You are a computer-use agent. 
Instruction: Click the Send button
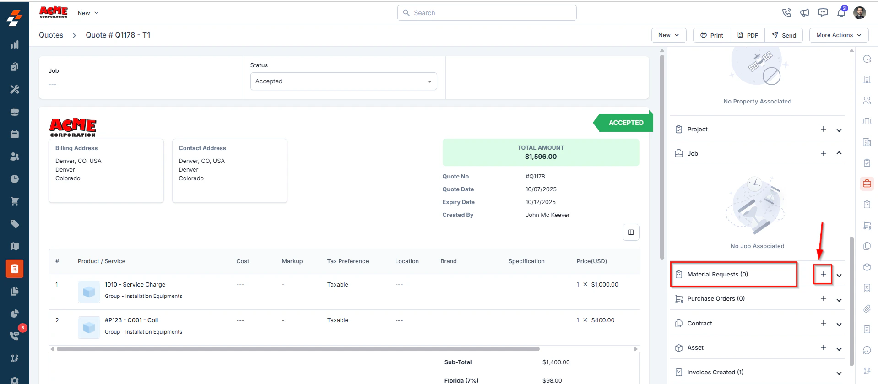tap(784, 35)
